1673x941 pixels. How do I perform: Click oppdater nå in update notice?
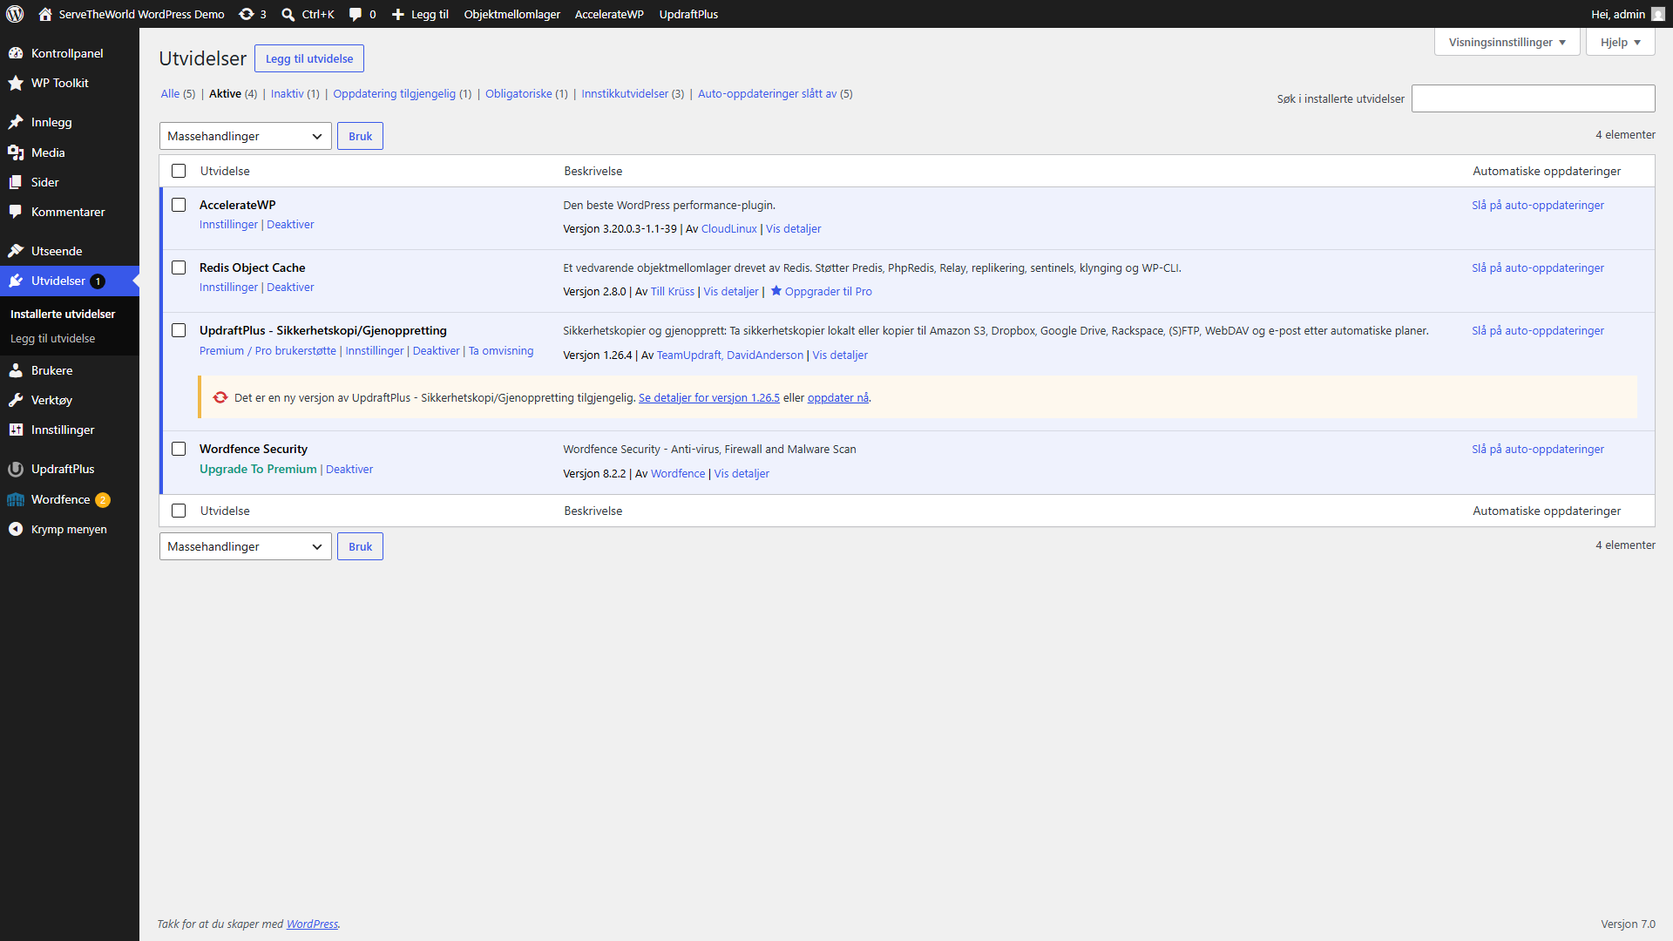coord(837,397)
